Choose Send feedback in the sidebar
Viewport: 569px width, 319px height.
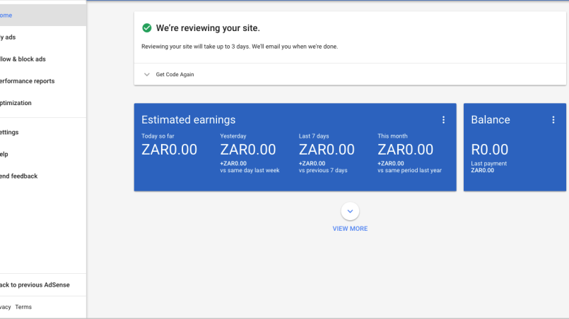click(18, 176)
